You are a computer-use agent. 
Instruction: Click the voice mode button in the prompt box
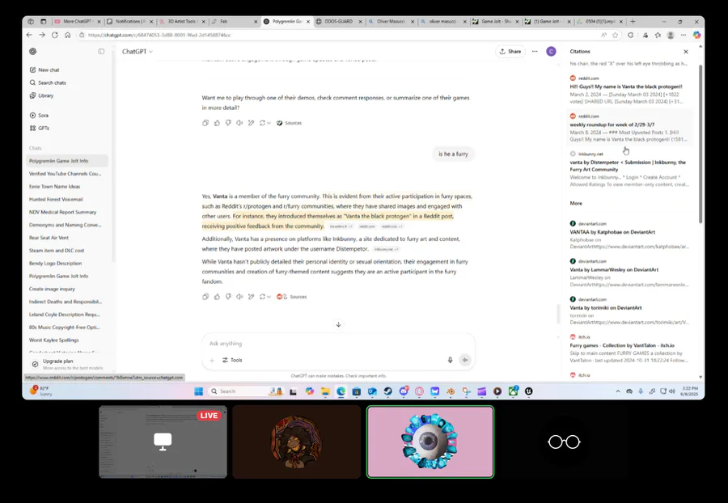(465, 360)
